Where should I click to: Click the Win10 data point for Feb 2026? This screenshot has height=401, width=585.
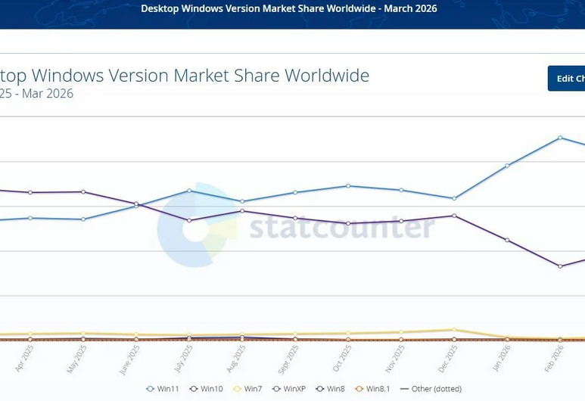tap(560, 266)
